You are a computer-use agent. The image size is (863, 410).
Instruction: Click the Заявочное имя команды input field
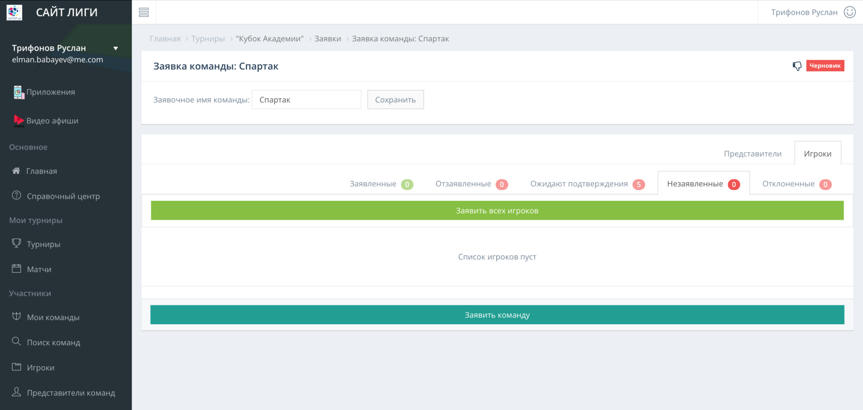(307, 100)
